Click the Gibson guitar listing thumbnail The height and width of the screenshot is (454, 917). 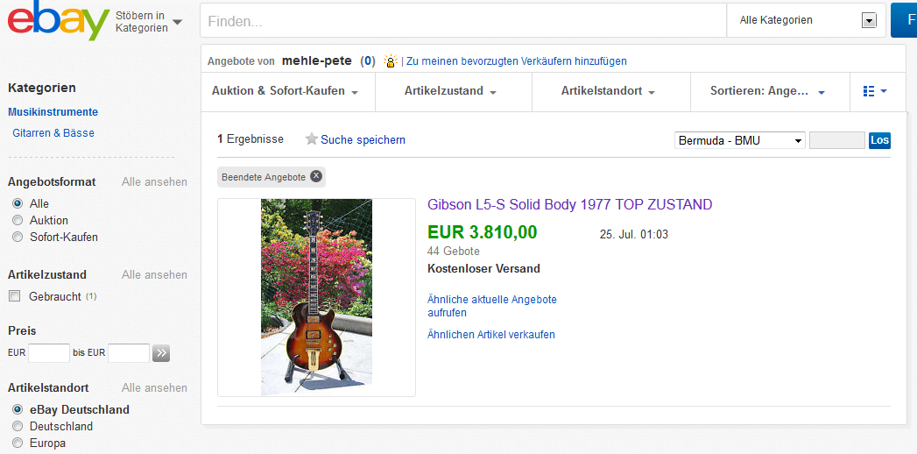coord(316,297)
